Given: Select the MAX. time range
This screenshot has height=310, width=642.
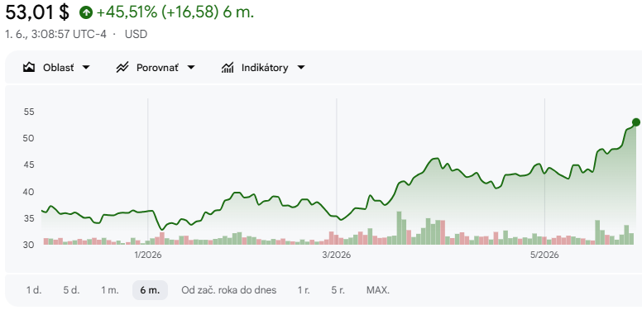Looking at the screenshot, I should pos(378,290).
